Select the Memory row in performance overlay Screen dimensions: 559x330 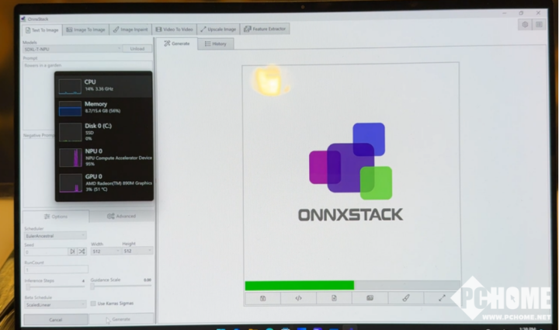coord(104,108)
